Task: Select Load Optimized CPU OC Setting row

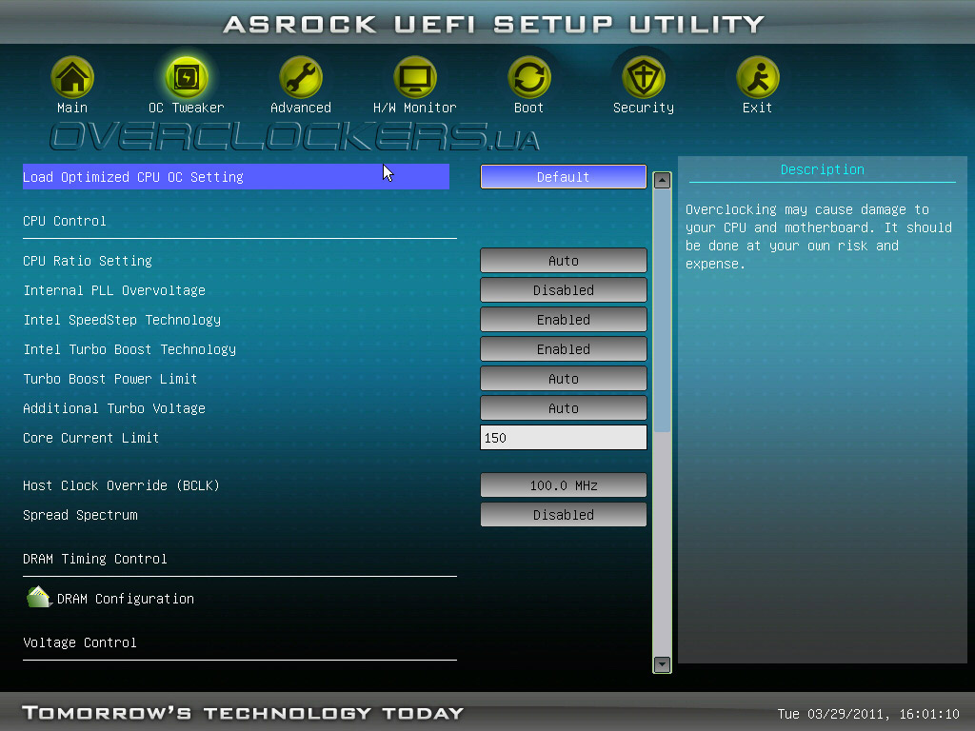Action: (x=236, y=176)
